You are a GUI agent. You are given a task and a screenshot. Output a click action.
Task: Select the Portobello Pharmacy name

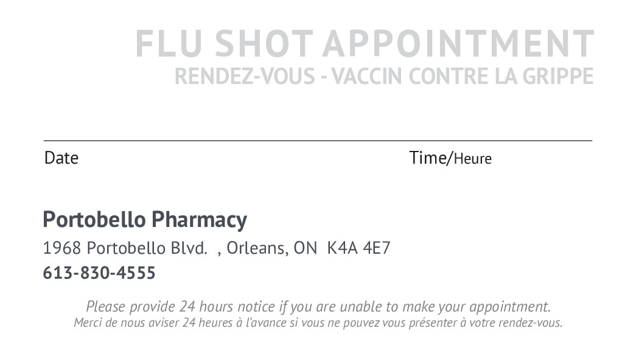click(x=145, y=219)
